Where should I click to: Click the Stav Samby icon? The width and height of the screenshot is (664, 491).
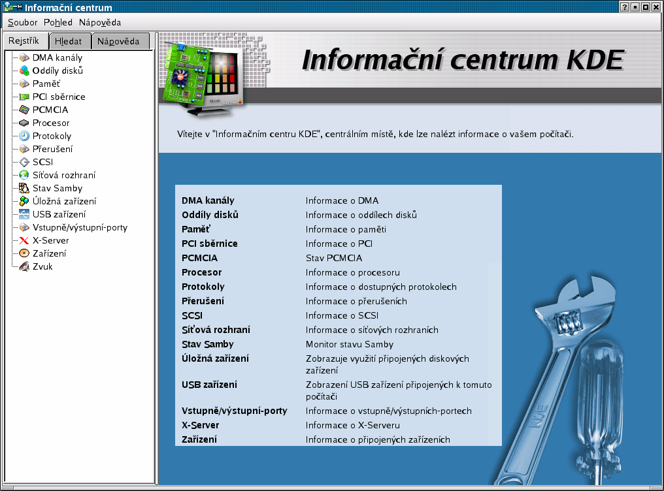[24, 188]
